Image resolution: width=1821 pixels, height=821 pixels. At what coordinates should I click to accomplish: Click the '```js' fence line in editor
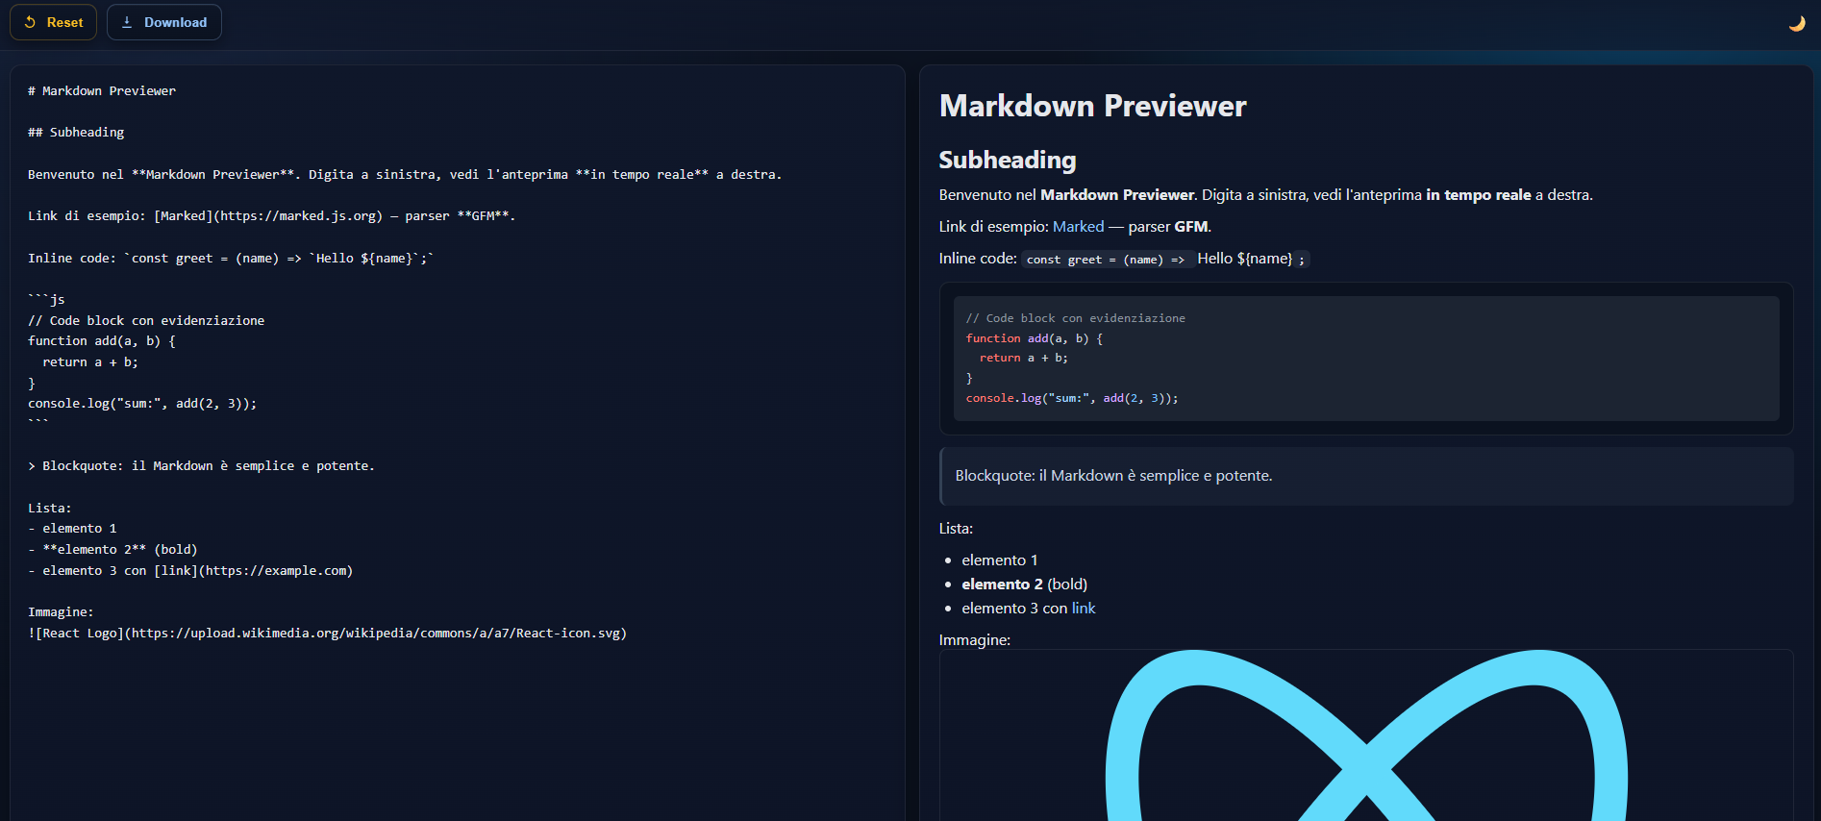click(46, 300)
